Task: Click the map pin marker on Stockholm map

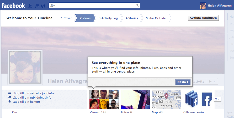Action: (166, 96)
